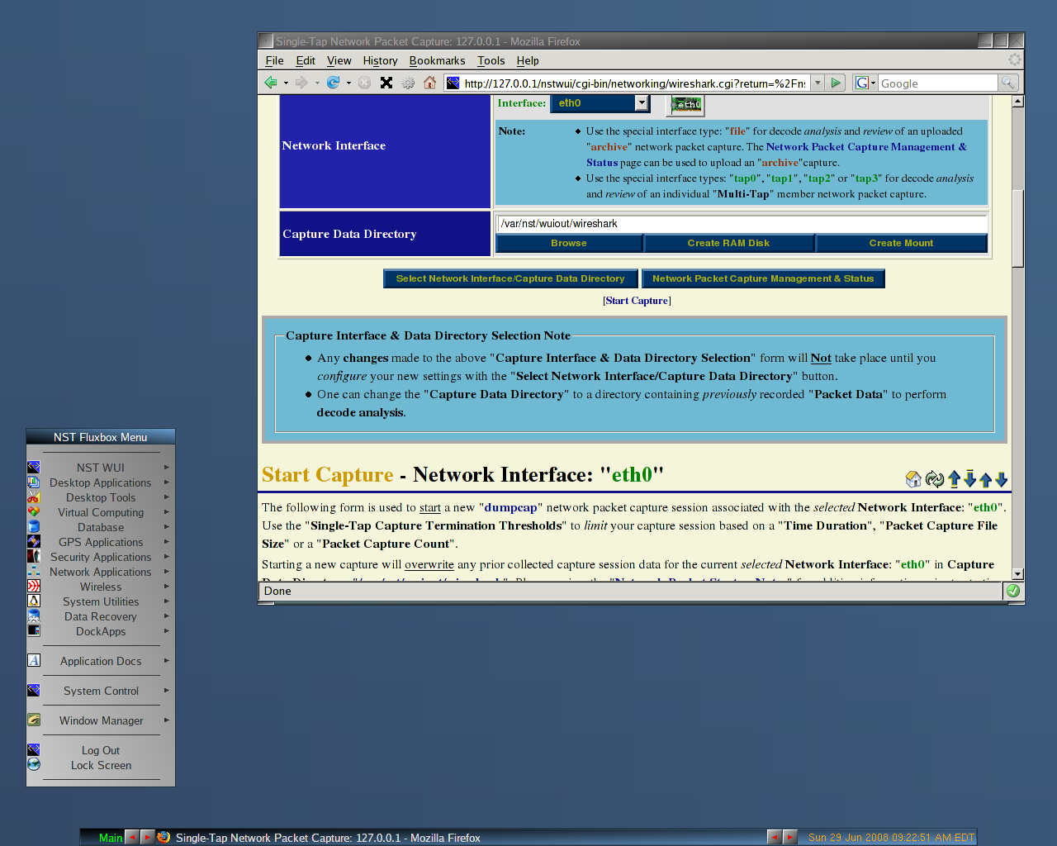Jump to page bottom with overlined down arrow
This screenshot has height=846, width=1057.
tap(969, 479)
